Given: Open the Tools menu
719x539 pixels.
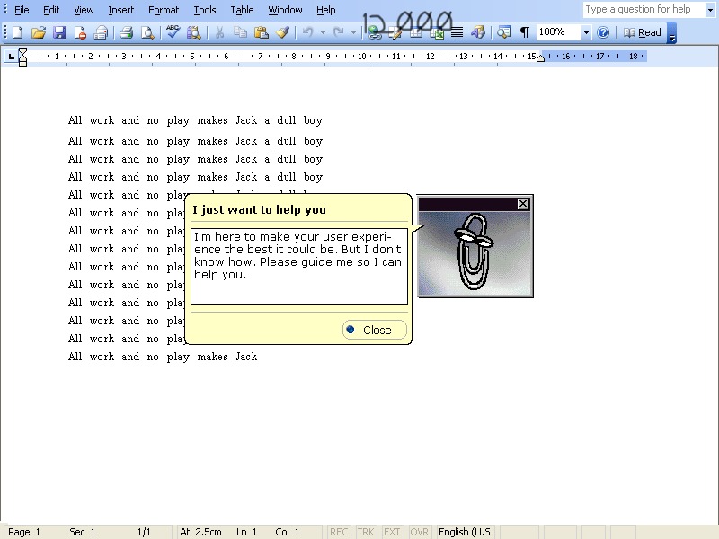Looking at the screenshot, I should coord(205,10).
